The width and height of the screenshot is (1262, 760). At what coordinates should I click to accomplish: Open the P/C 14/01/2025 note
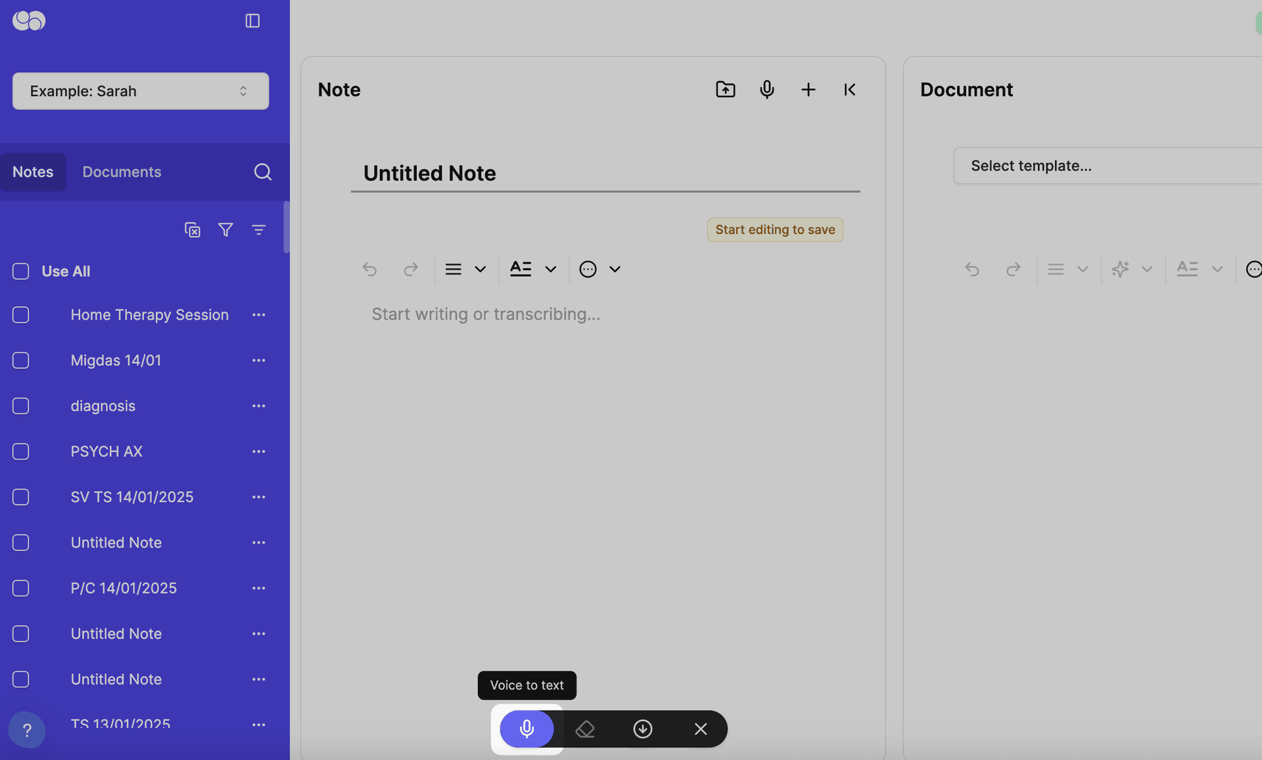click(x=124, y=588)
